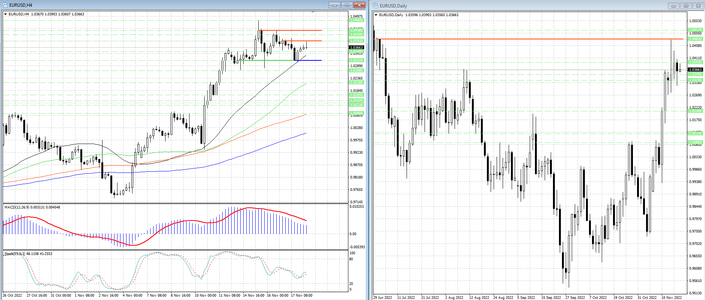Close the EURUSD,H4 chart window

point(359,5)
